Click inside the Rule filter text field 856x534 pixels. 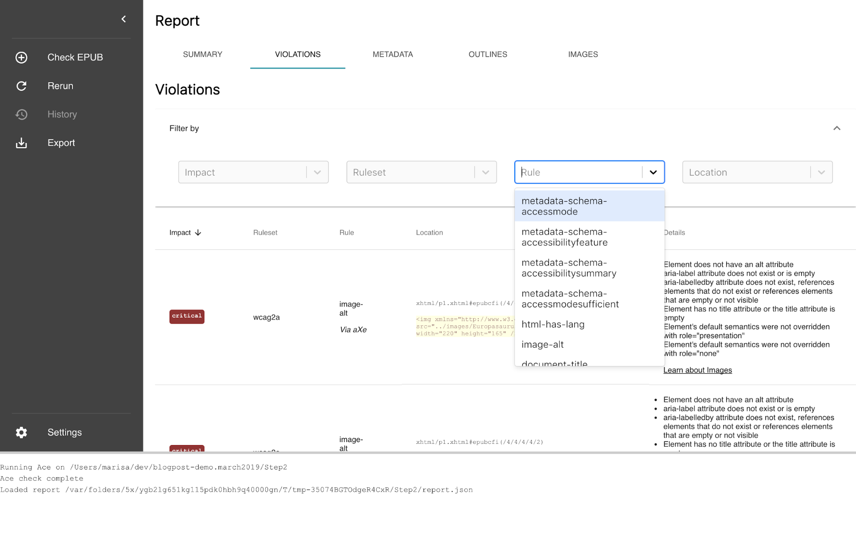tap(578, 172)
